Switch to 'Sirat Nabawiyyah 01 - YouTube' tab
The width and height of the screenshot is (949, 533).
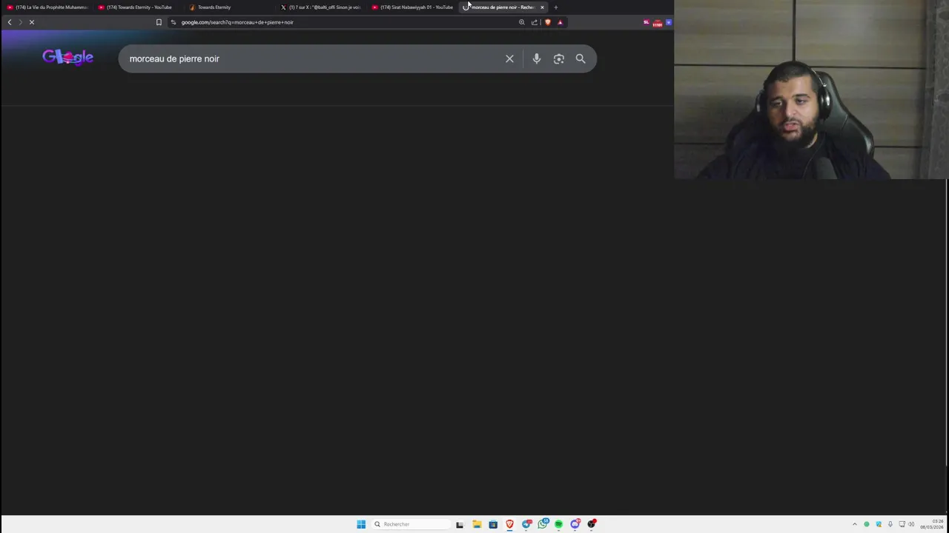coord(412,7)
